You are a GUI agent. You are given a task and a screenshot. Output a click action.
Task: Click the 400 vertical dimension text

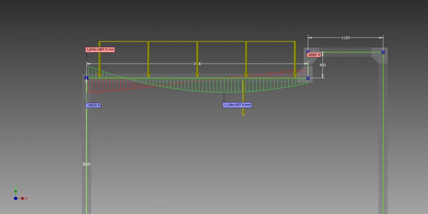[x=322, y=65]
